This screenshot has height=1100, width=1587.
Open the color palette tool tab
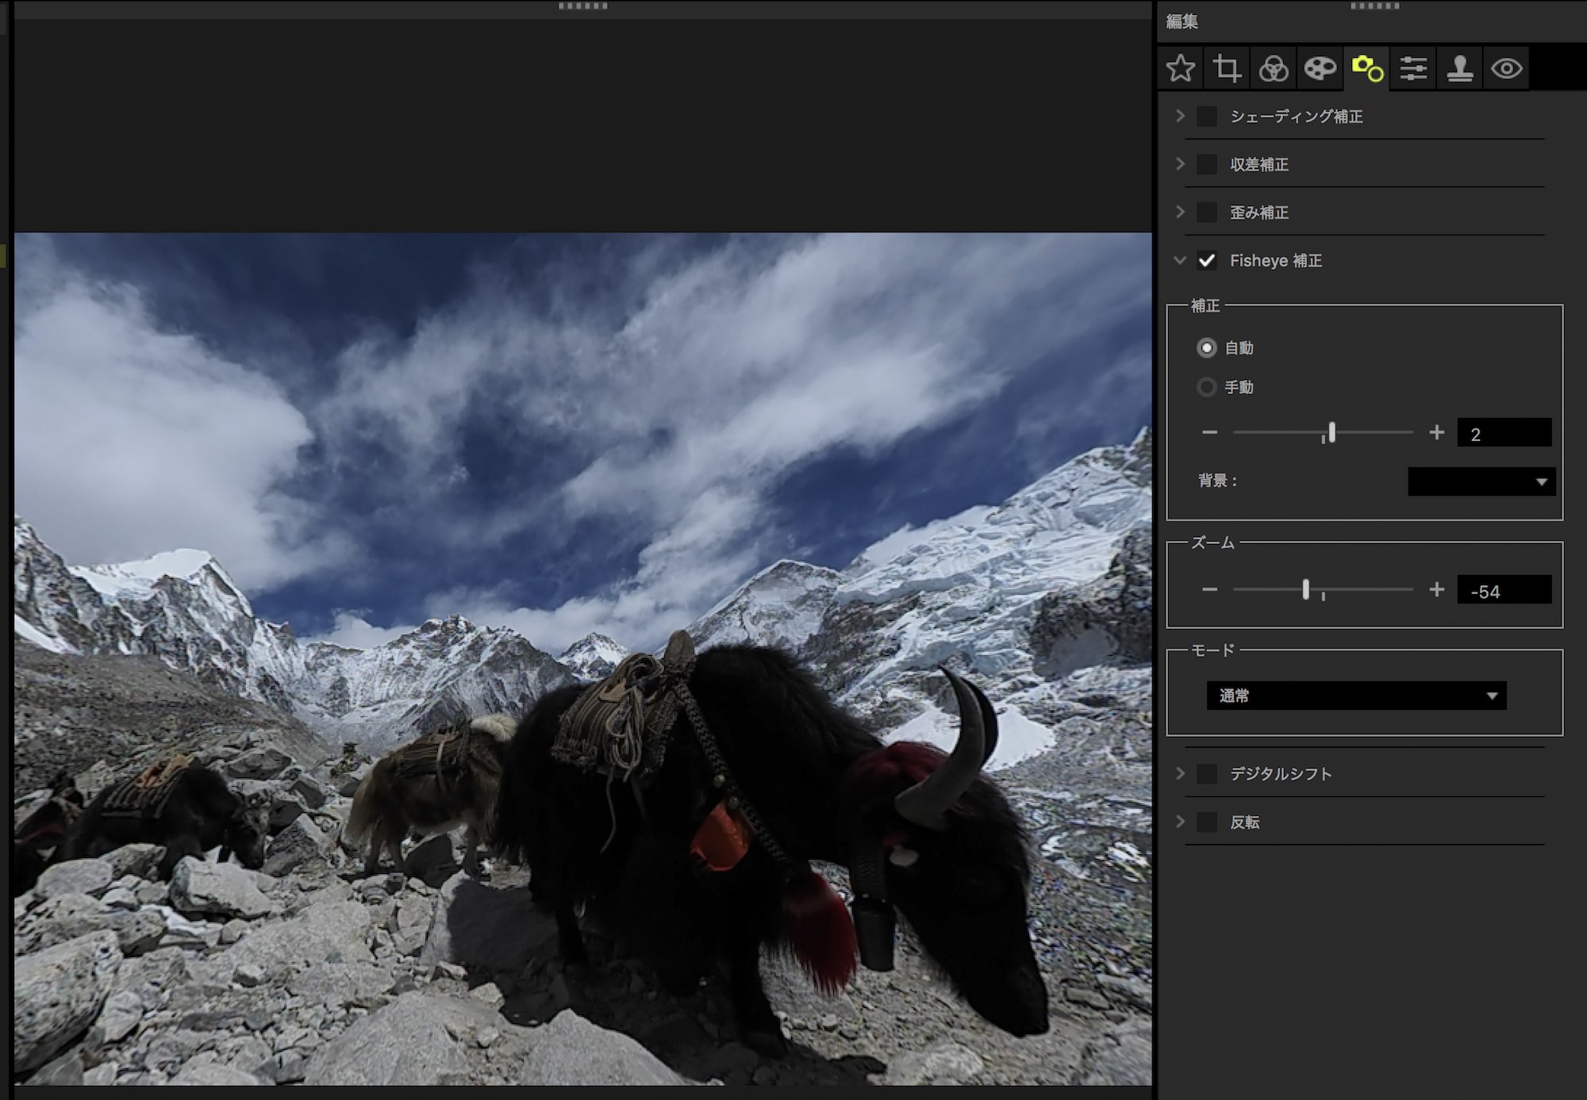[1320, 68]
